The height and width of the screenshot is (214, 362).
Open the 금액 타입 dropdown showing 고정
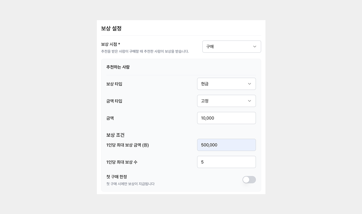[226, 101]
